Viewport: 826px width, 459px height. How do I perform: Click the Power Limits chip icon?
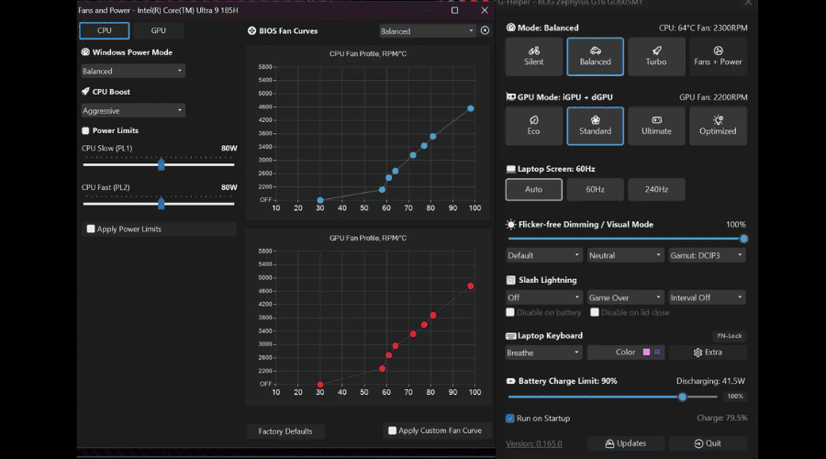tap(85, 130)
